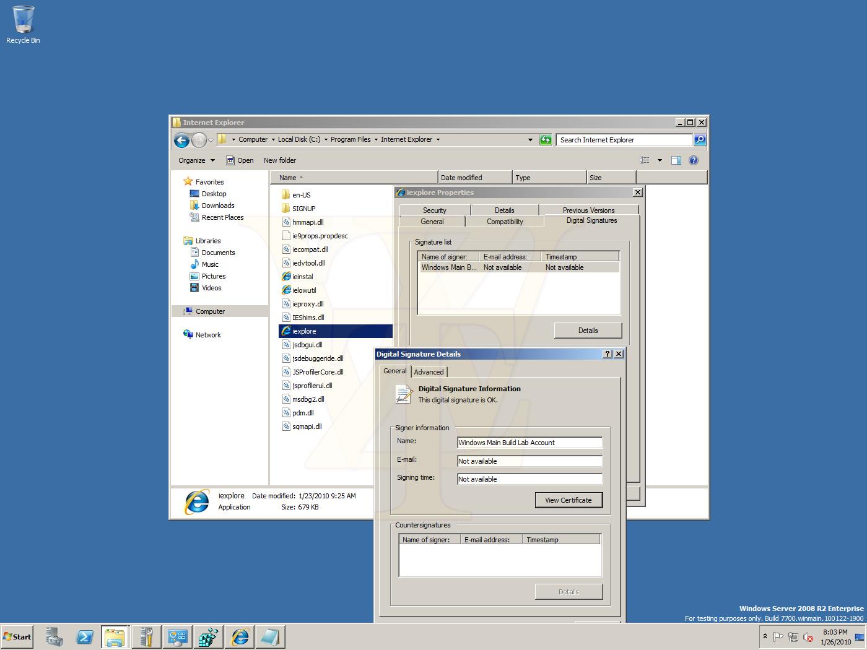Change view using the views icon
The height and width of the screenshot is (650, 867).
pos(645,160)
